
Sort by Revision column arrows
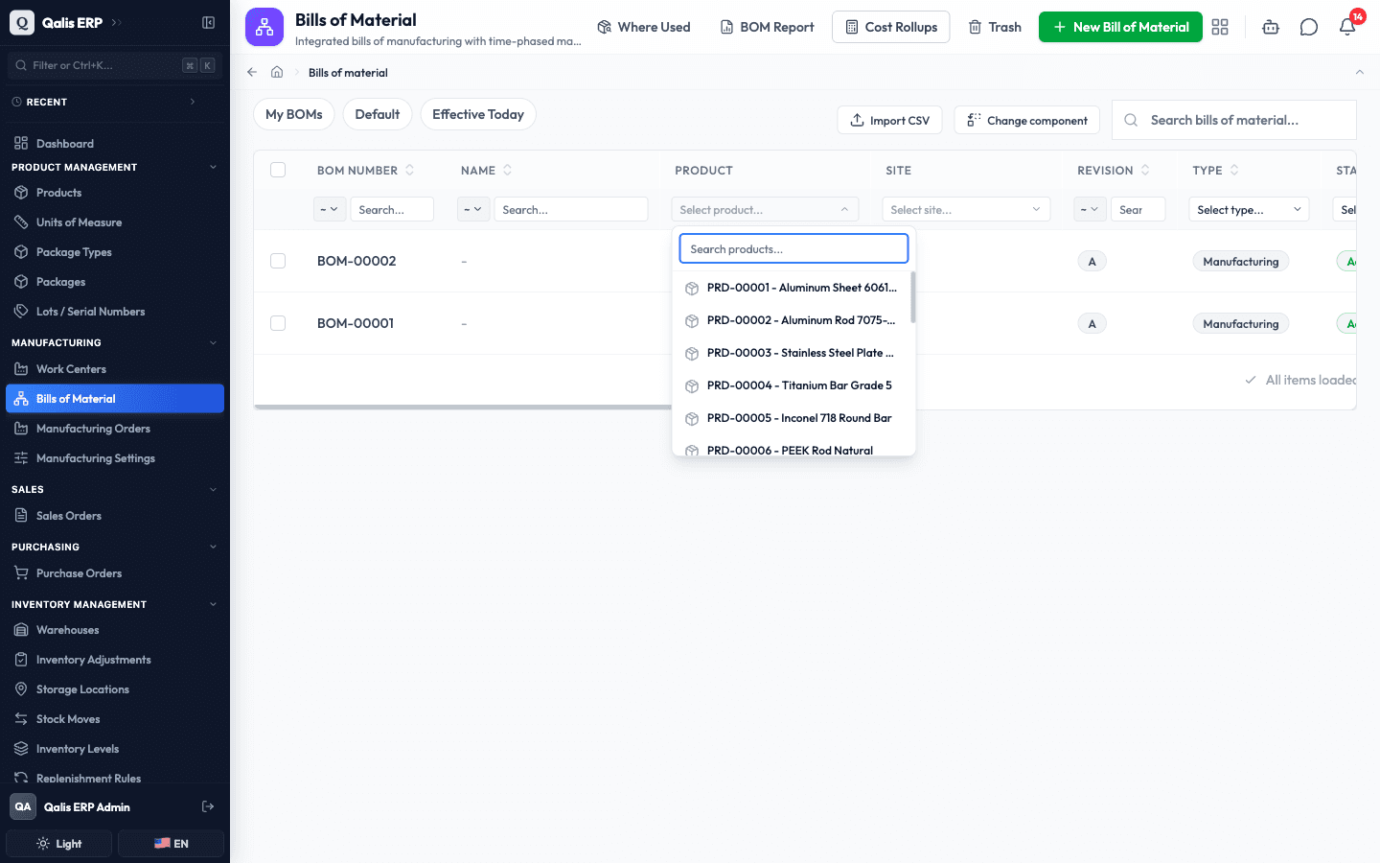[x=1145, y=170]
